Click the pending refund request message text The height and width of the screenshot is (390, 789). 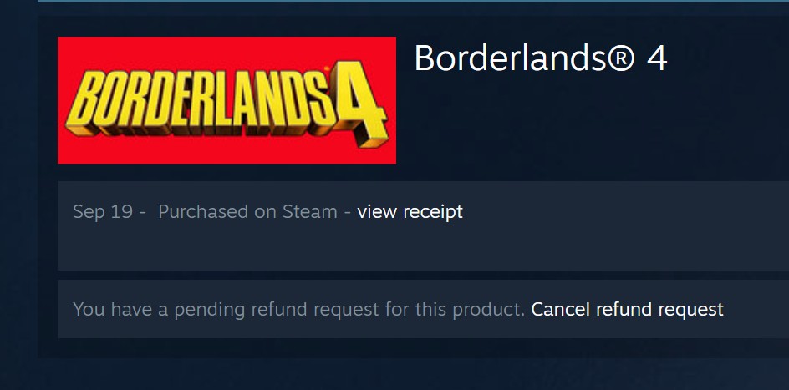click(x=299, y=309)
